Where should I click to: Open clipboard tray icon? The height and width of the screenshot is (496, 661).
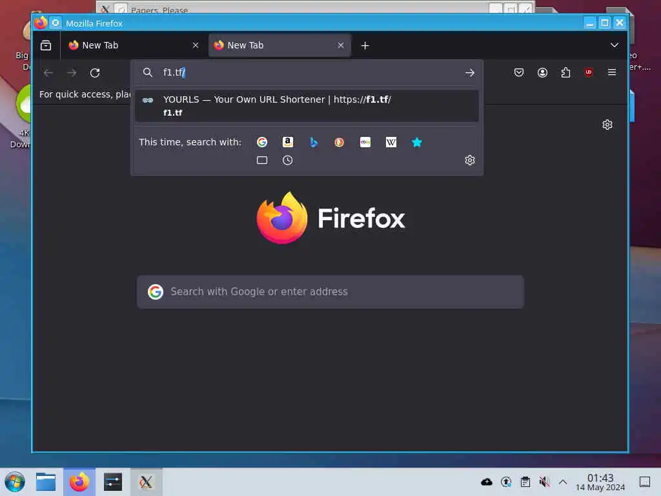coord(525,482)
